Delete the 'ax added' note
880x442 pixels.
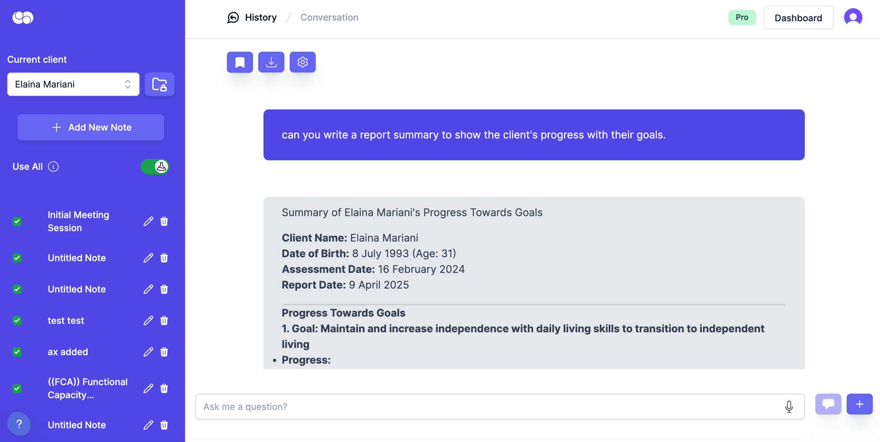(x=164, y=351)
